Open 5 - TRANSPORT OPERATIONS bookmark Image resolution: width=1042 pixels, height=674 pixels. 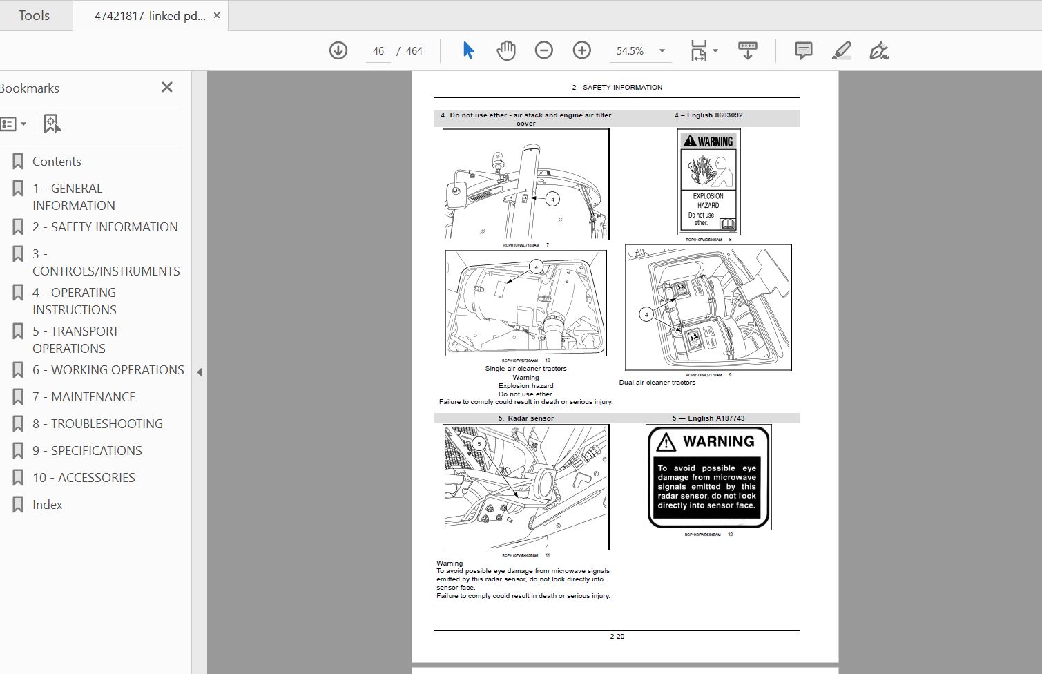click(x=75, y=340)
